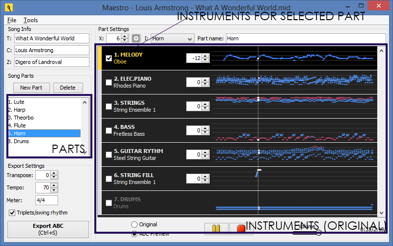Screen dimensions: 393x246
Task: Select the 4. Flute part
Action: [x=44, y=125]
